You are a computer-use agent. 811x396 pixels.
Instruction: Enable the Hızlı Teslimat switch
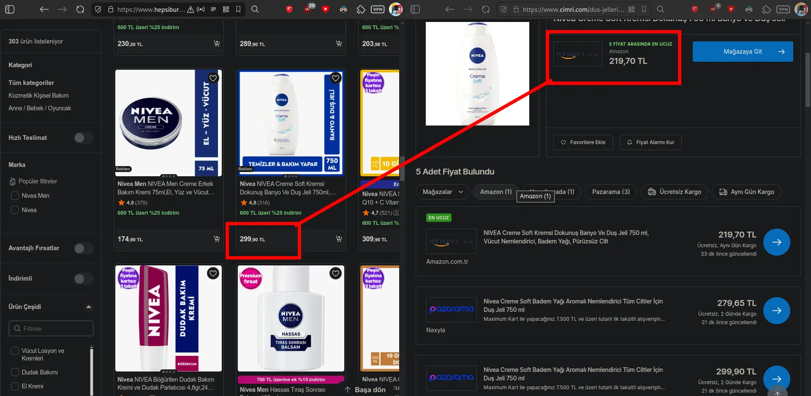pos(84,138)
